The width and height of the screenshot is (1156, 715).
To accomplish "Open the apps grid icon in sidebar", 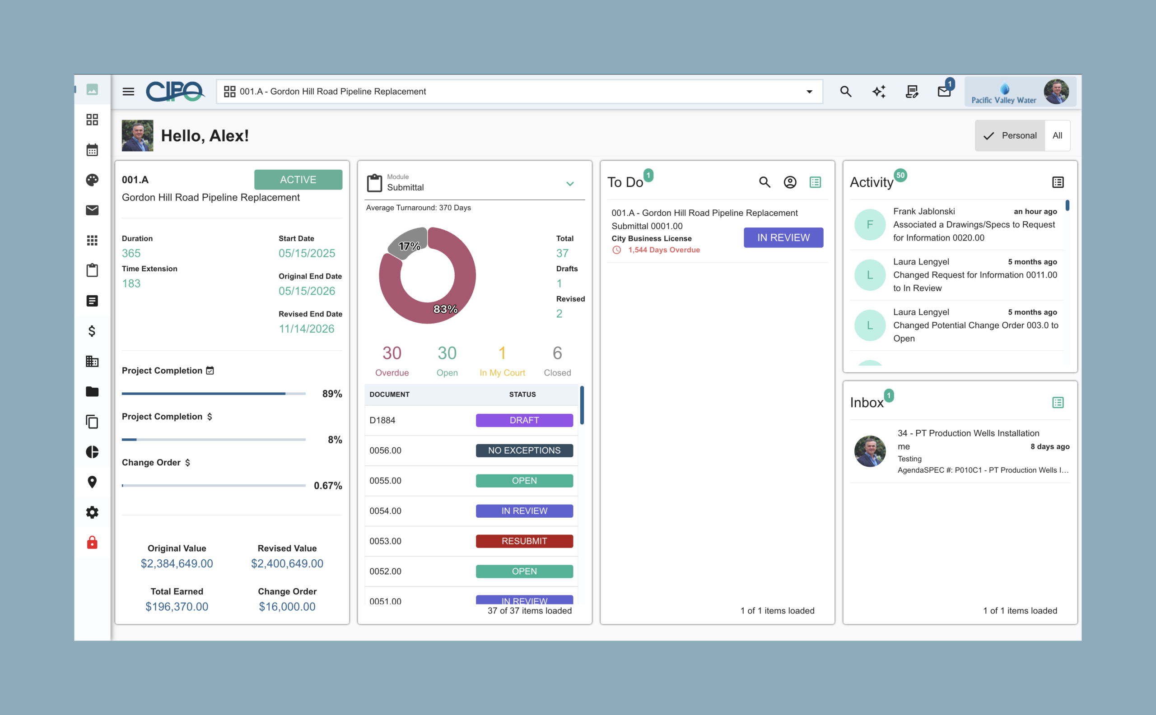I will click(92, 240).
